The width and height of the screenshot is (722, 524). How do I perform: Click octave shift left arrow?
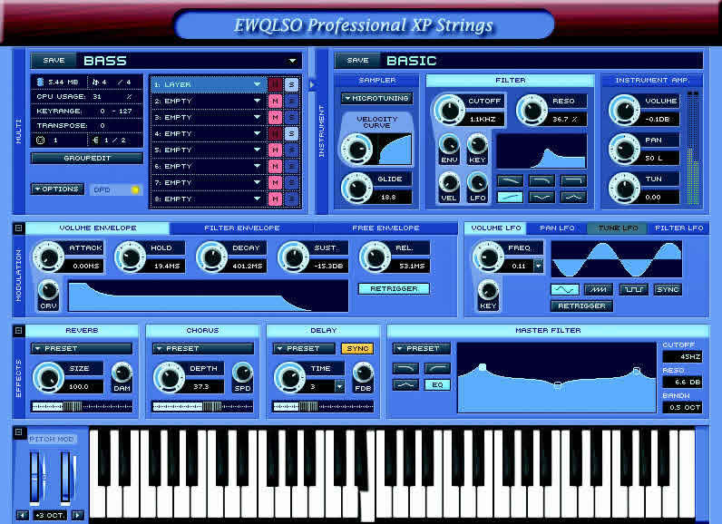click(22, 515)
